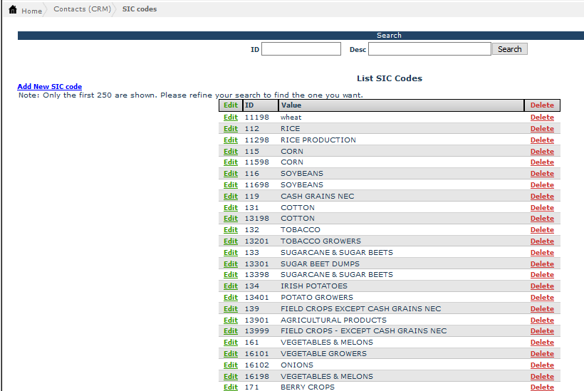Viewport: 584px width, 391px height.
Task: Click the ID search input field
Action: coord(301,49)
